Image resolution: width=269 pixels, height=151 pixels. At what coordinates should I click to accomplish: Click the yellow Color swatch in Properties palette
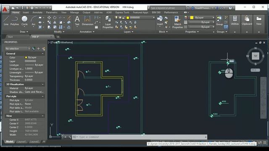pyautogui.click(x=26, y=57)
